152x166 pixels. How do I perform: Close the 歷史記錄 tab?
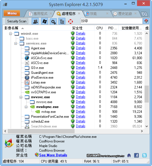(135, 13)
